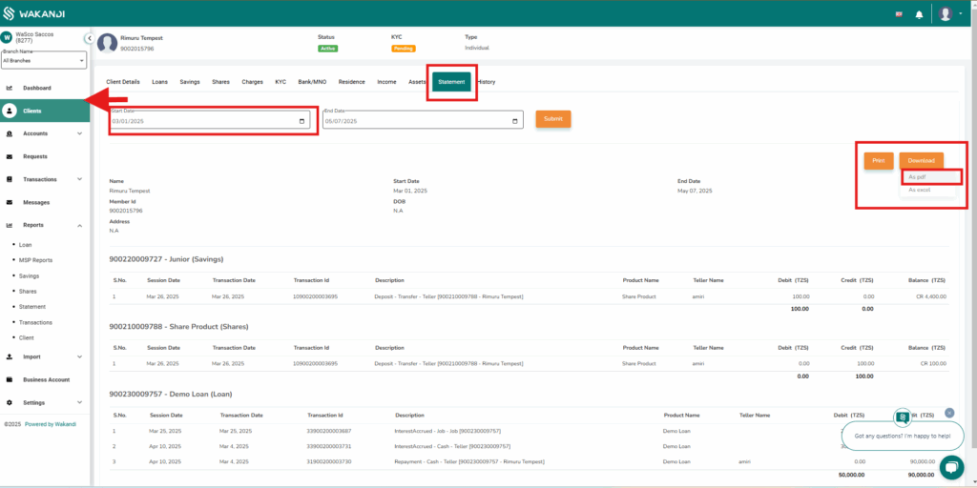This screenshot has height=488, width=977.
Task: Collapse the sidebar with the chevron button
Action: pyautogui.click(x=89, y=38)
